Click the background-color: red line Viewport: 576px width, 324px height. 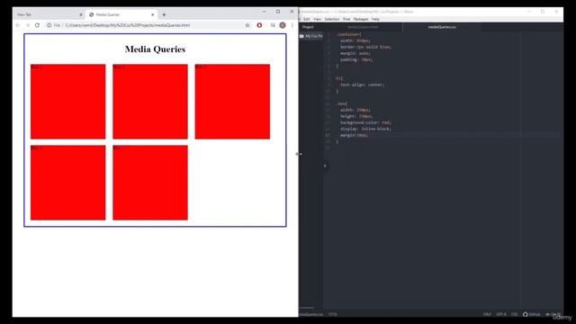pos(365,122)
